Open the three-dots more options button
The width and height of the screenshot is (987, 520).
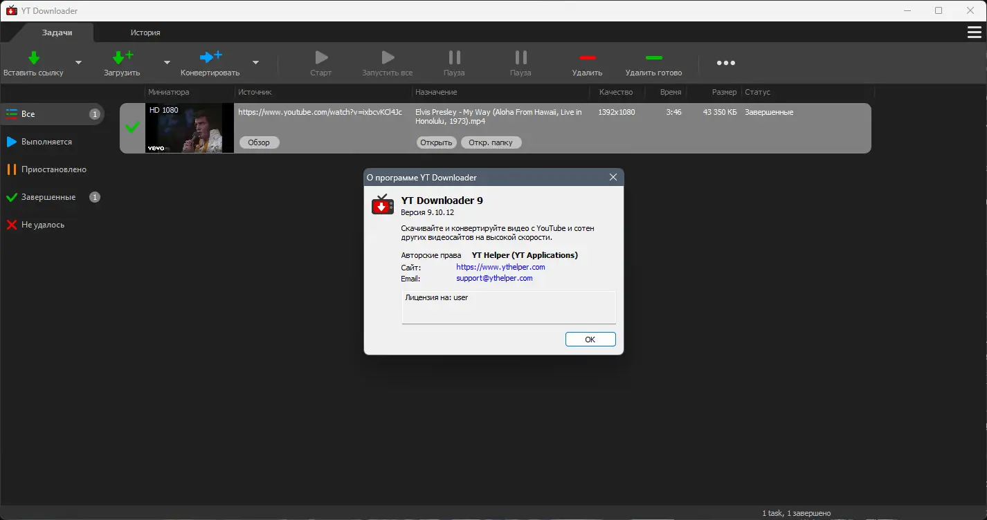coord(726,63)
